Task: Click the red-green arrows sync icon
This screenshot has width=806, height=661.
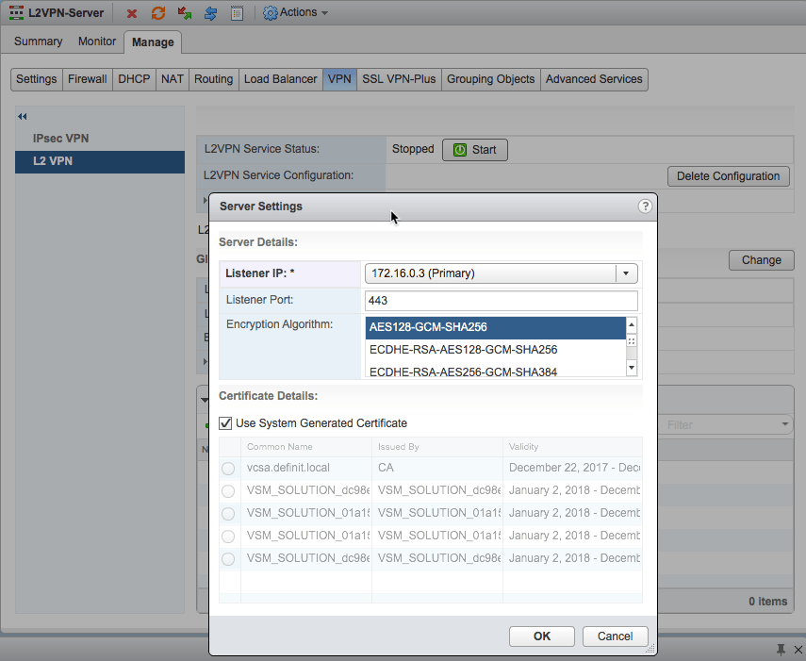Action: [x=185, y=13]
